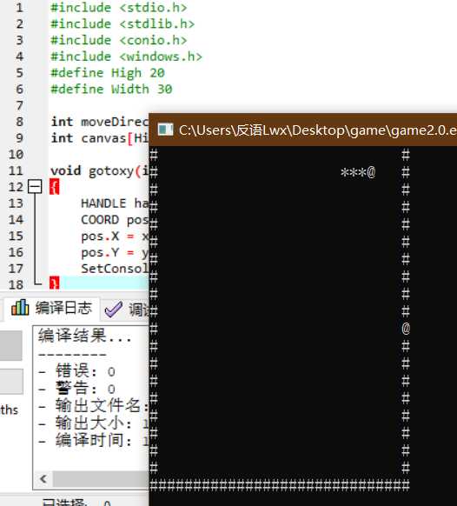Click line number 18 in the gutter
Image resolution: width=457 pixels, height=506 pixels.
click(16, 284)
